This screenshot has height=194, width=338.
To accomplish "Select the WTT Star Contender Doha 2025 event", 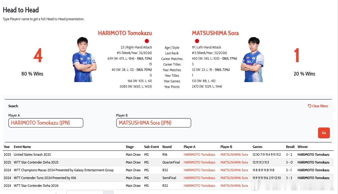I will [x=36, y=162].
